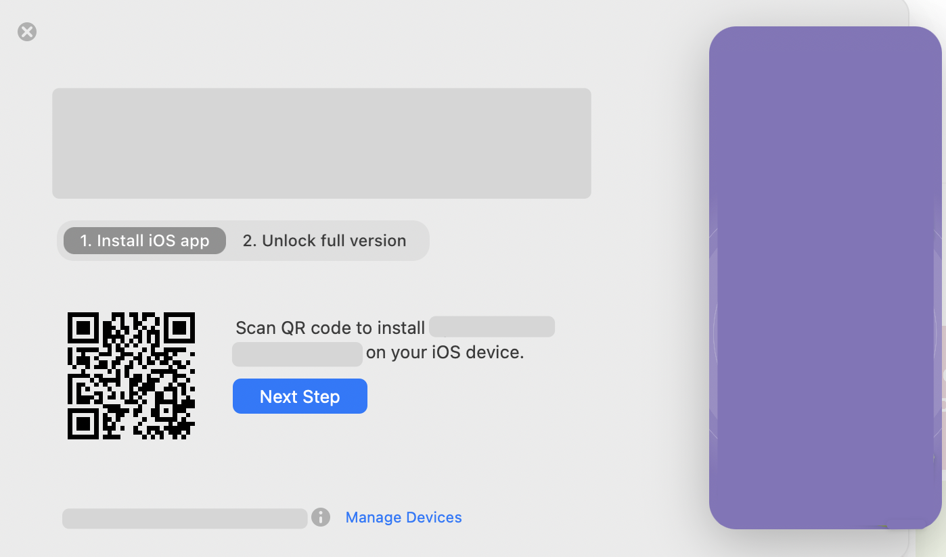Focus the gray device name field
Screen dimensions: 946x557
click(x=184, y=517)
